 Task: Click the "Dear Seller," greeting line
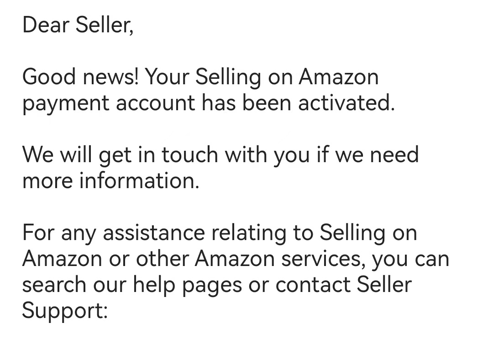[x=78, y=25]
